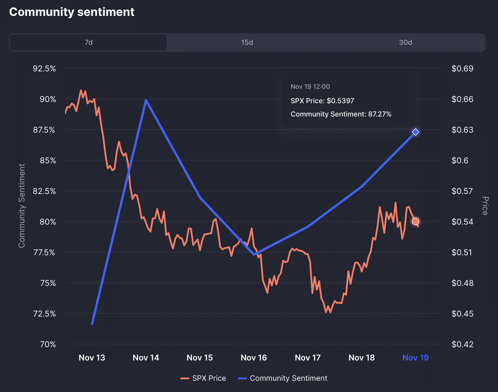Click the Community sentiment chart title
The width and height of the screenshot is (498, 392).
[72, 12]
